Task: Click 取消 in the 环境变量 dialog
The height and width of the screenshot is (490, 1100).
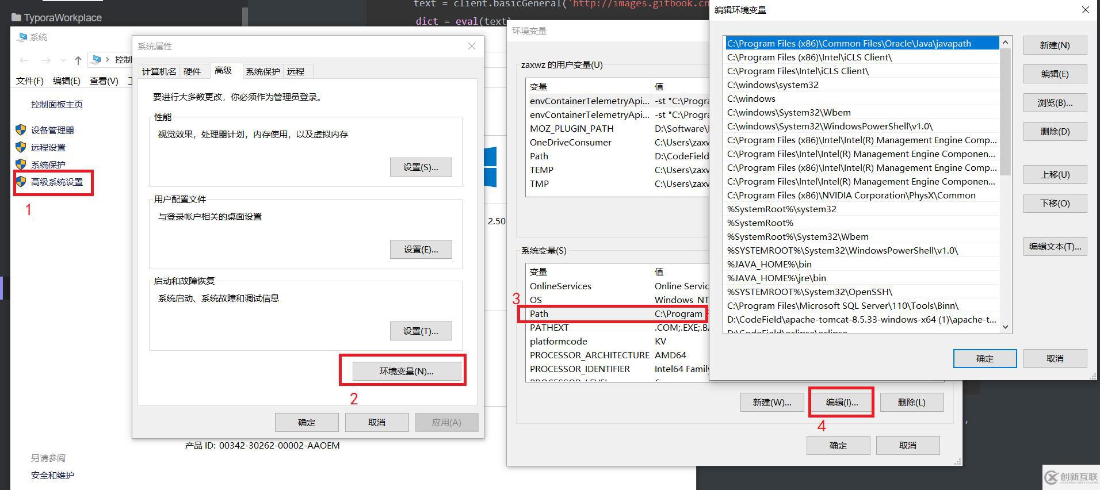Action: pos(908,445)
